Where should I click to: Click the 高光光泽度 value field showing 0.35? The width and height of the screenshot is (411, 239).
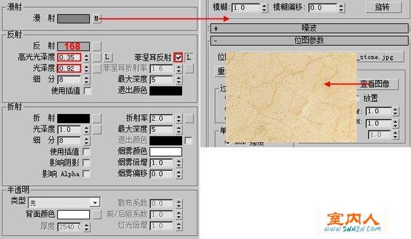[69, 58]
